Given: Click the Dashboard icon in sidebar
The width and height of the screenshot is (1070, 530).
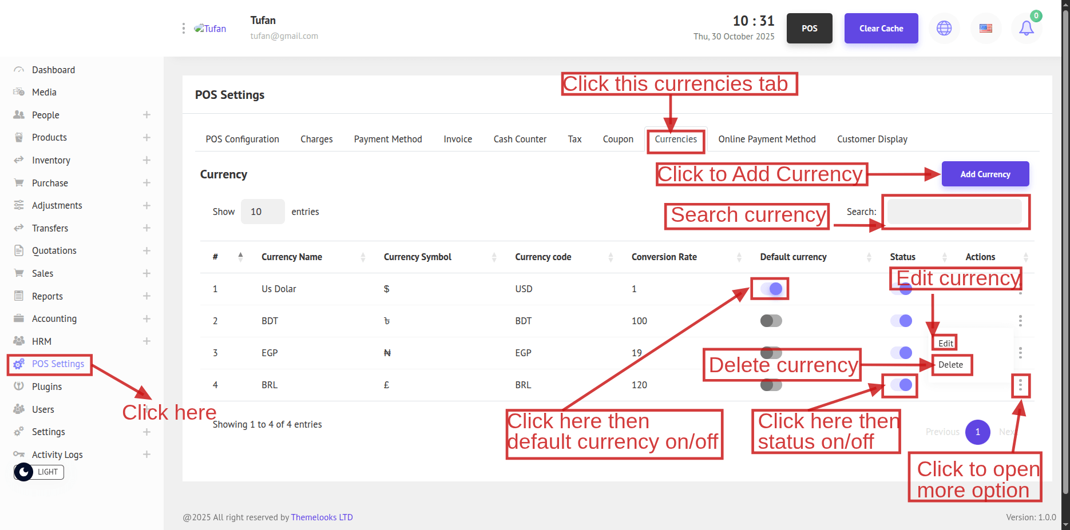Looking at the screenshot, I should coord(19,70).
